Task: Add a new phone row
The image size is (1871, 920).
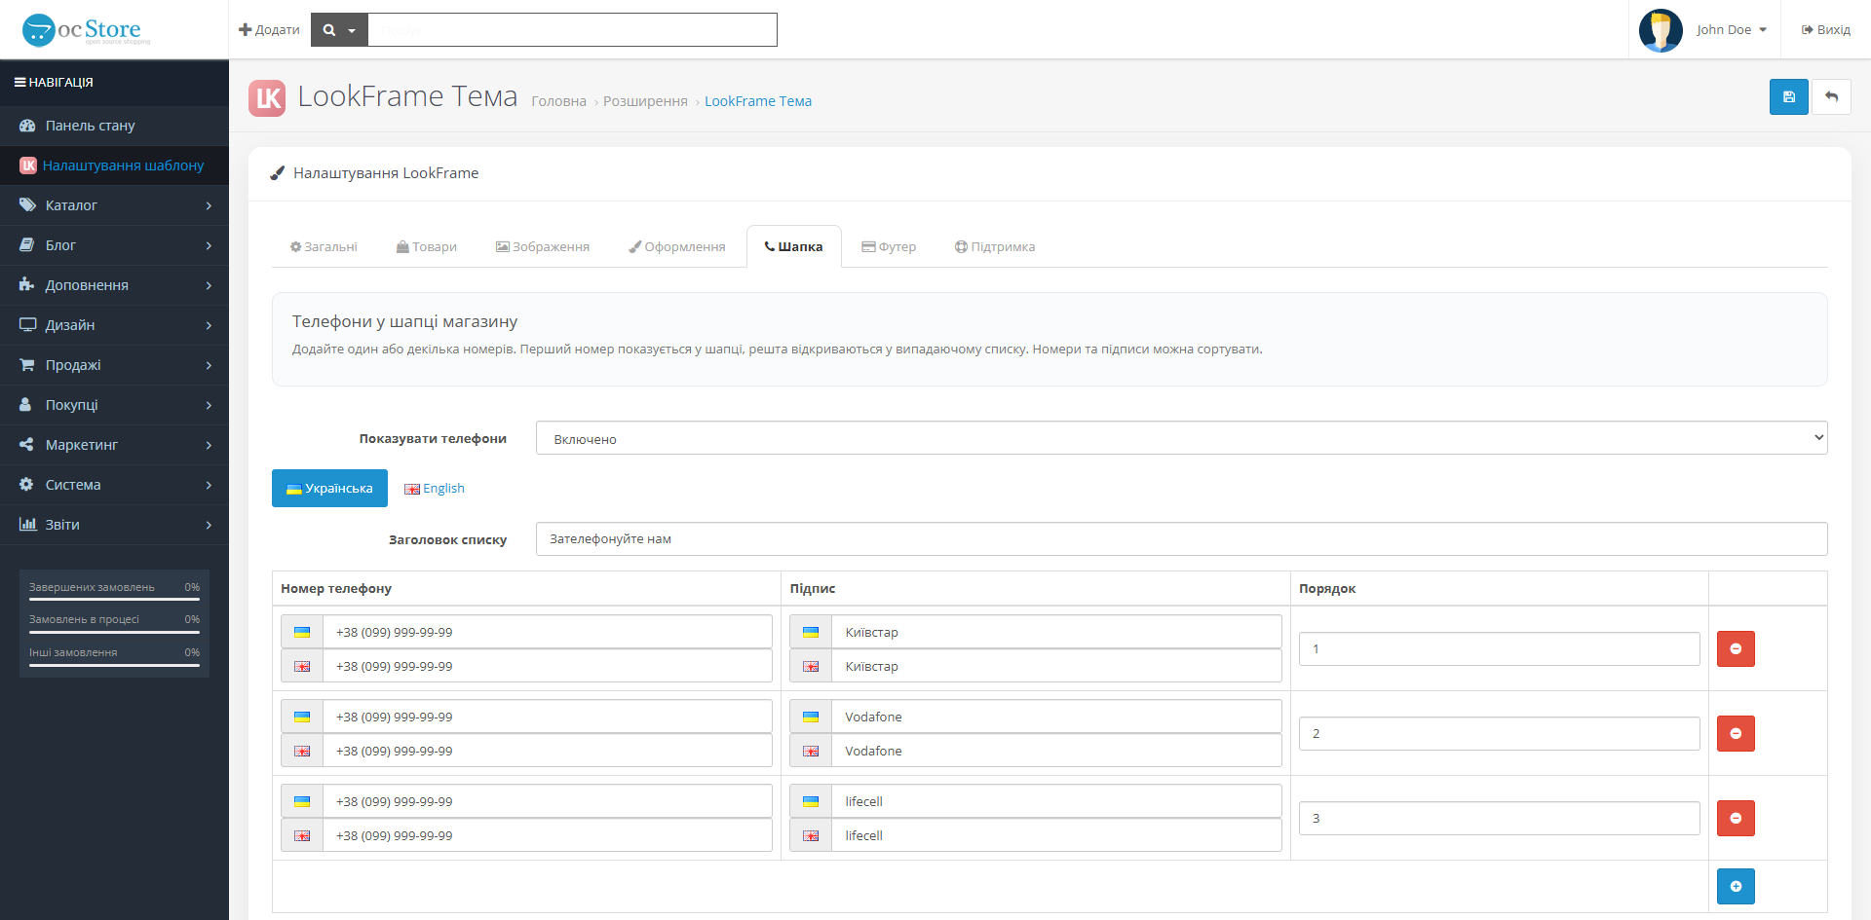Action: pyautogui.click(x=1736, y=886)
